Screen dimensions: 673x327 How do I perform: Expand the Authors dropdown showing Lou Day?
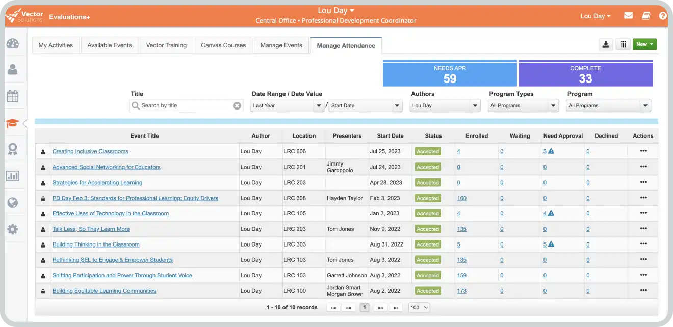click(x=445, y=106)
